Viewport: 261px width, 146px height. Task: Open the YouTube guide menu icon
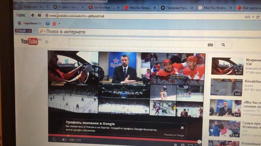[x=47, y=42]
